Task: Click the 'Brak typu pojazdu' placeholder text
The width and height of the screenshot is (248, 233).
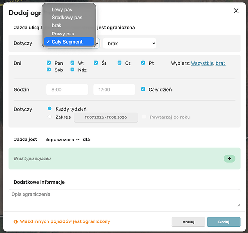Action: (33, 158)
